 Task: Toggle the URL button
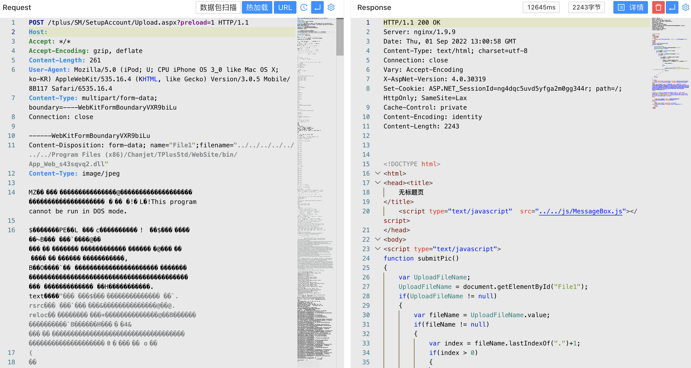[x=285, y=7]
